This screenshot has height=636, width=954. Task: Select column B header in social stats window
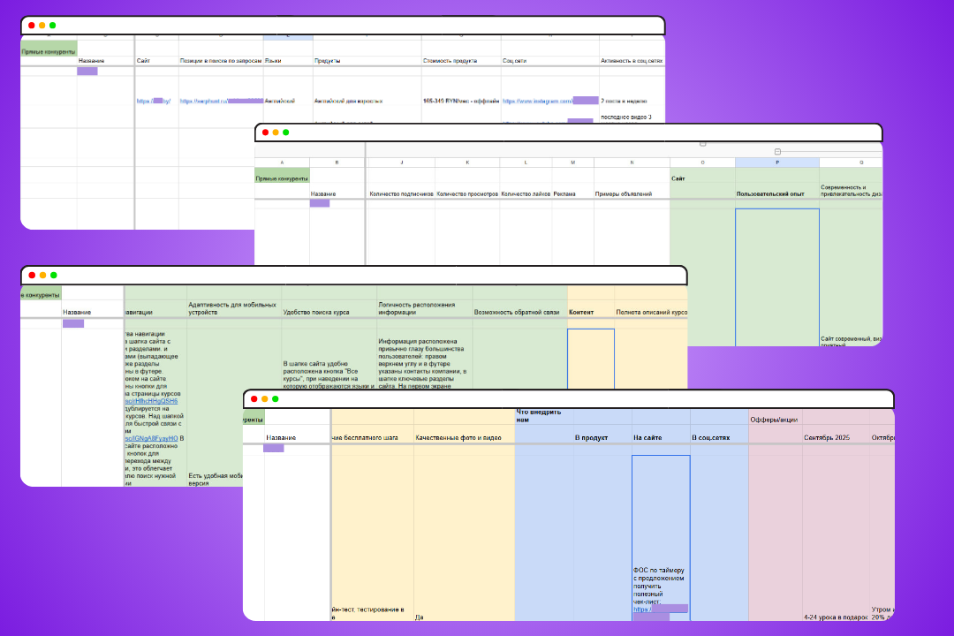337,163
